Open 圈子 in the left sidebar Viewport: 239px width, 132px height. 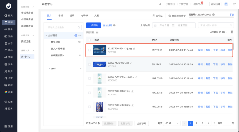(9, 29)
